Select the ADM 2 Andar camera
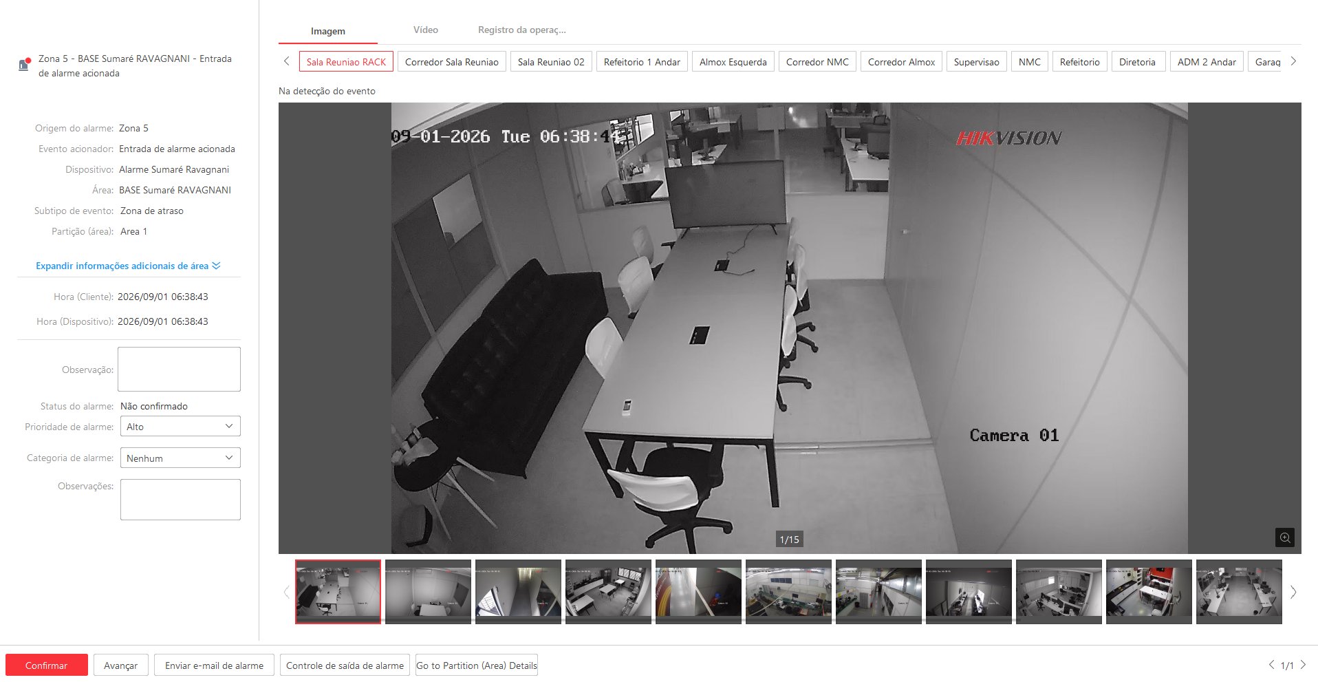The image size is (1318, 682). (x=1207, y=62)
